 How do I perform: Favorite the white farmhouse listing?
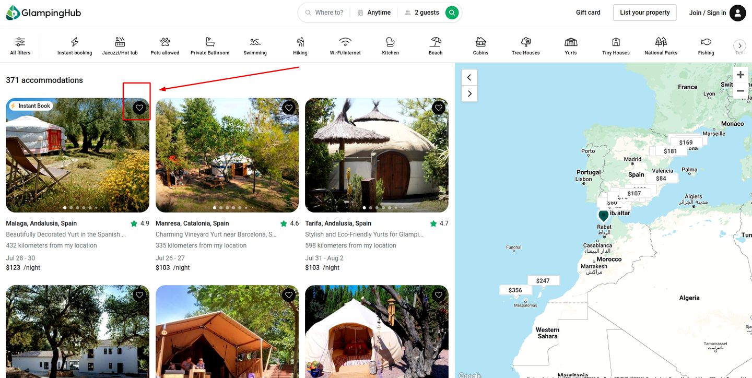139,295
